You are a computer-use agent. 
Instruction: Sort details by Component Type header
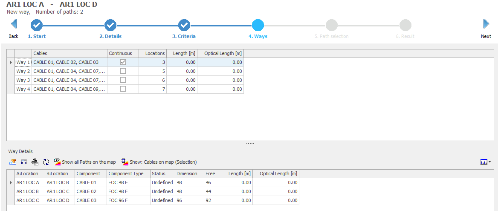click(x=128, y=173)
